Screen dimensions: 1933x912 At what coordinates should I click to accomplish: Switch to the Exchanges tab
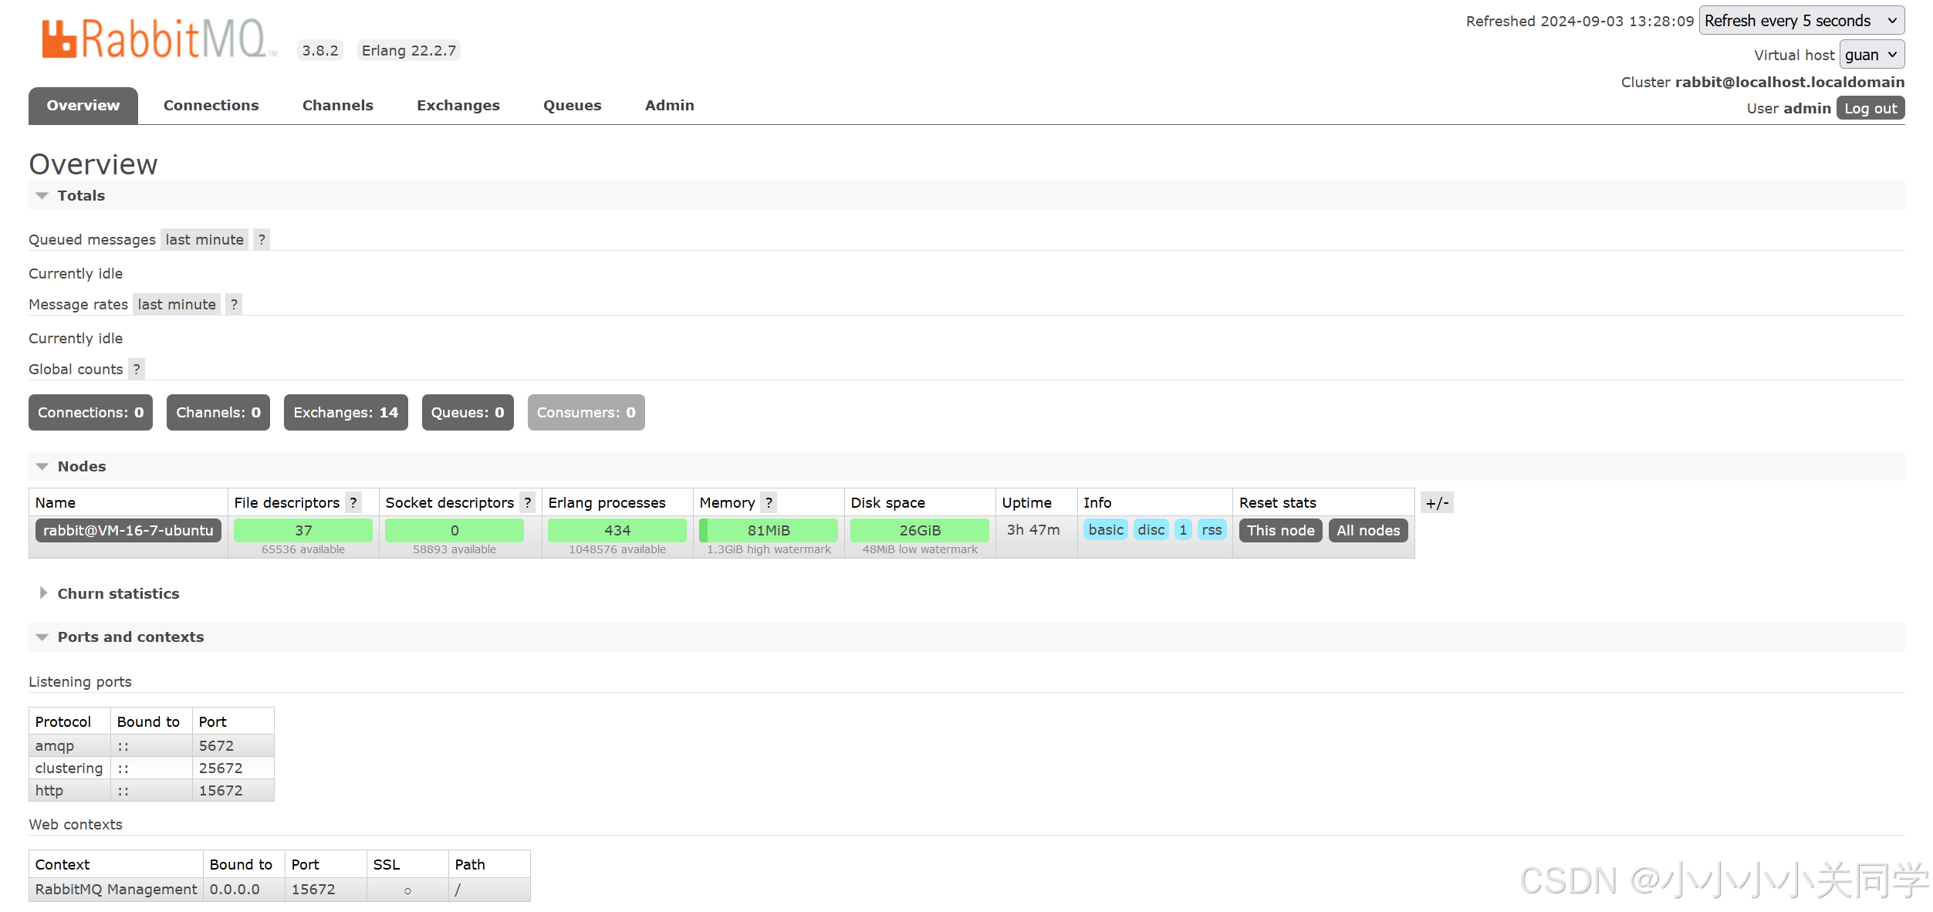coord(458,106)
